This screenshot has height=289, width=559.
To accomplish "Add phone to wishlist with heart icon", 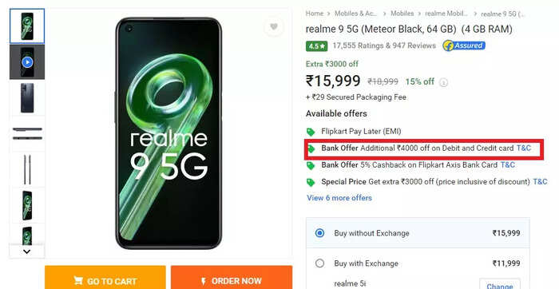I will click(x=274, y=26).
